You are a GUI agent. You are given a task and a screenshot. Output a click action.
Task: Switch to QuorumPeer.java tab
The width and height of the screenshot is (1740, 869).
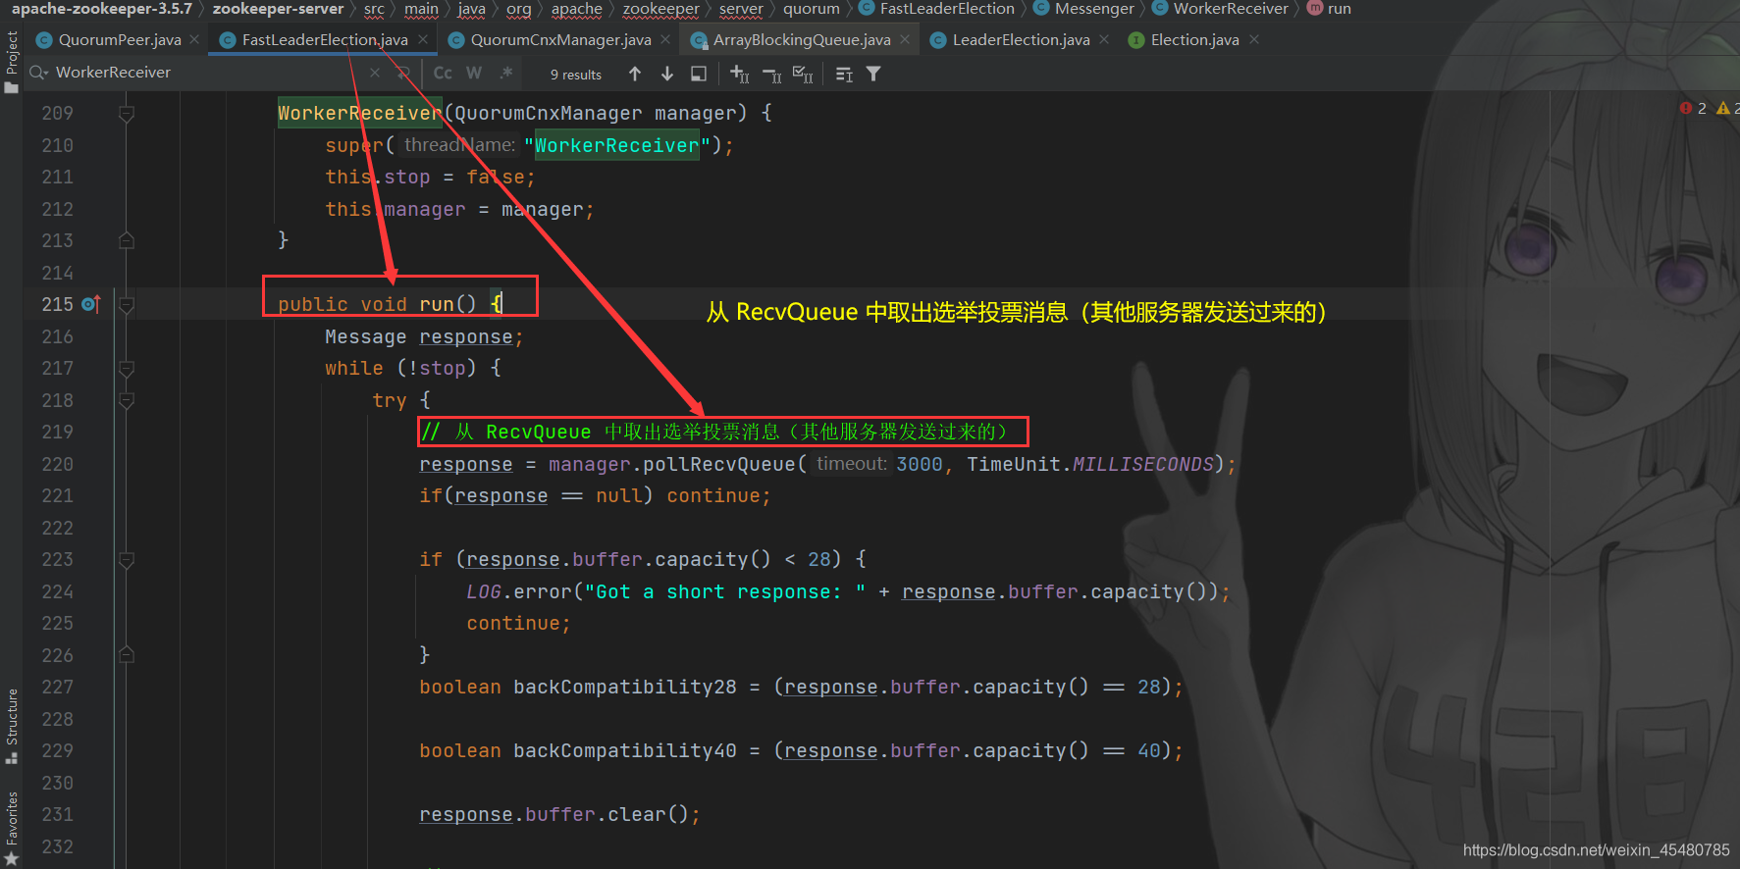click(120, 40)
